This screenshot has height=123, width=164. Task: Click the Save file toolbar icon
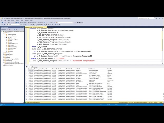click(x=16, y=23)
